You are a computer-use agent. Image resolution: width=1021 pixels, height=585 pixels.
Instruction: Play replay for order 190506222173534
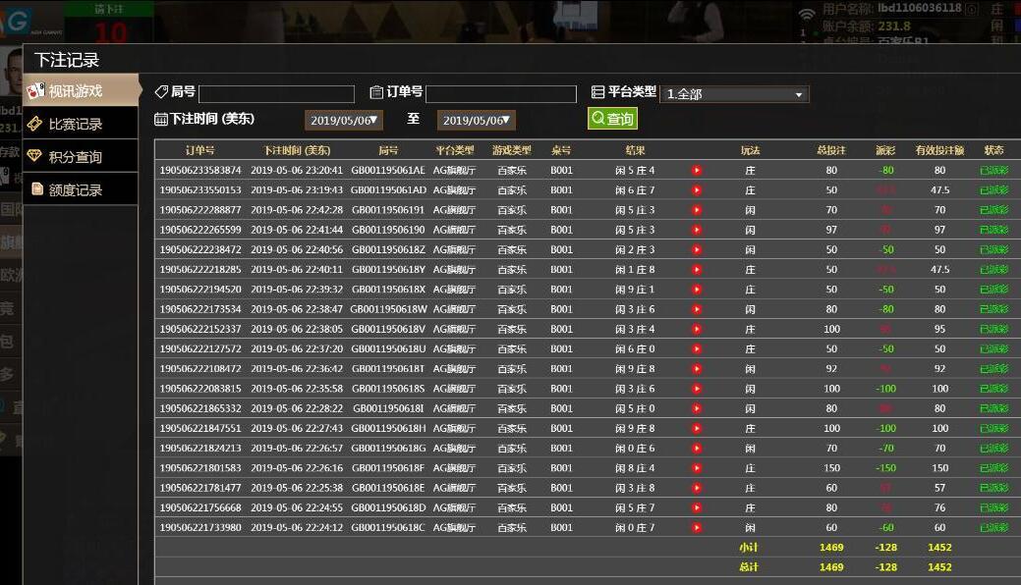click(x=697, y=309)
